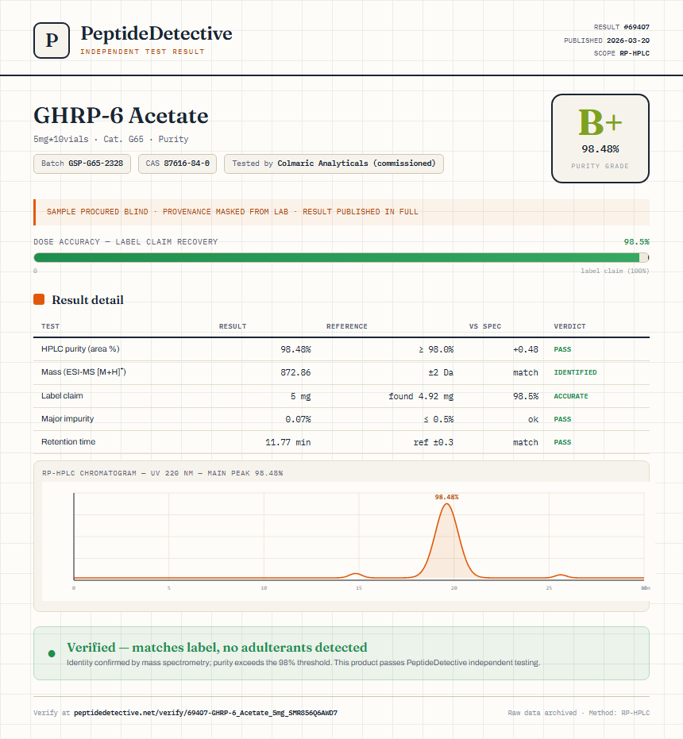Click the Verified matches label headline
This screenshot has height=739, width=683.
(217, 647)
